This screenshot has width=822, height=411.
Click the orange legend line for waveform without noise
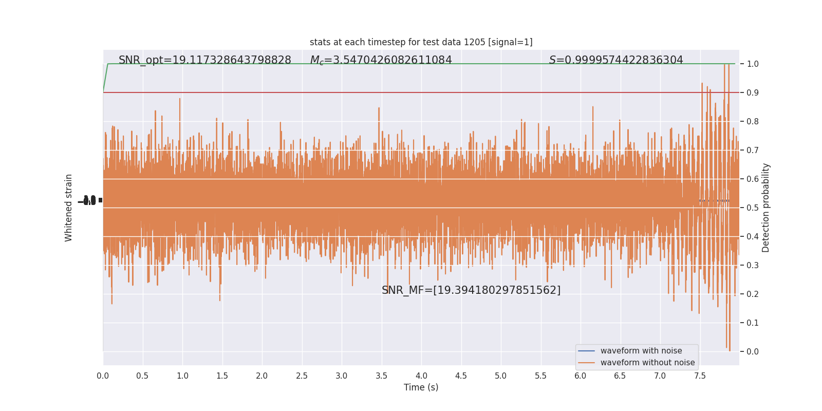click(x=586, y=363)
